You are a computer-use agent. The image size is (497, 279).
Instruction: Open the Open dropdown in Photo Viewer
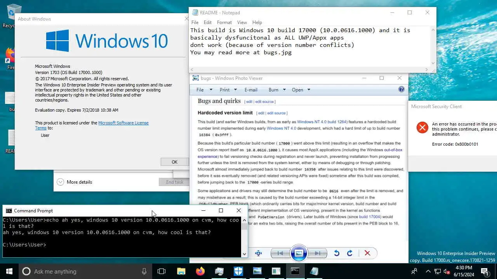301,90
